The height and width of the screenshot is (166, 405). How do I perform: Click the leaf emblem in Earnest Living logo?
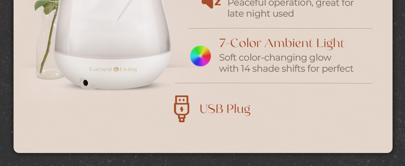pyautogui.click(x=116, y=69)
